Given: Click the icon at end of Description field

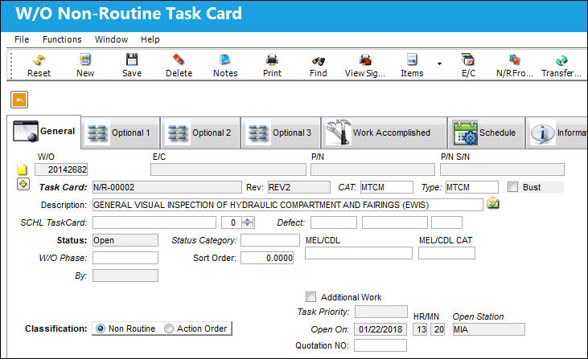Looking at the screenshot, I should [x=493, y=204].
